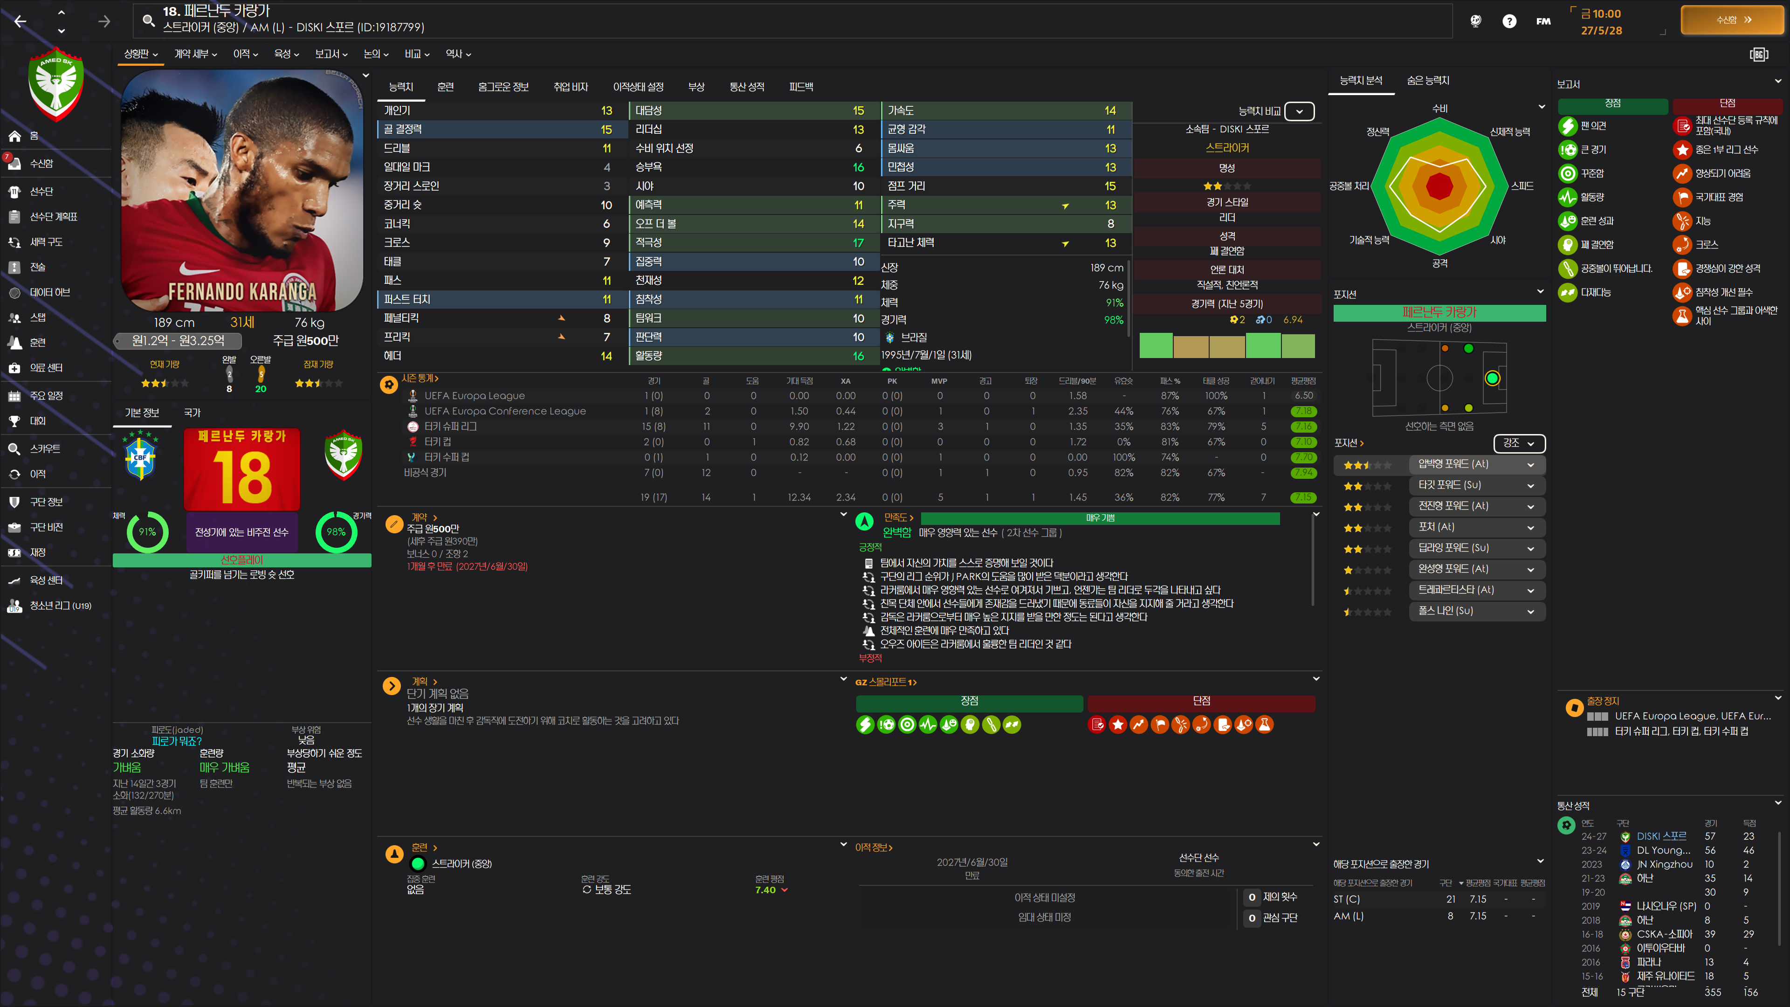This screenshot has height=1007, width=1790.
Task: Toggle the 스트라이커 (중앙) training position indicator
Action: (x=418, y=864)
